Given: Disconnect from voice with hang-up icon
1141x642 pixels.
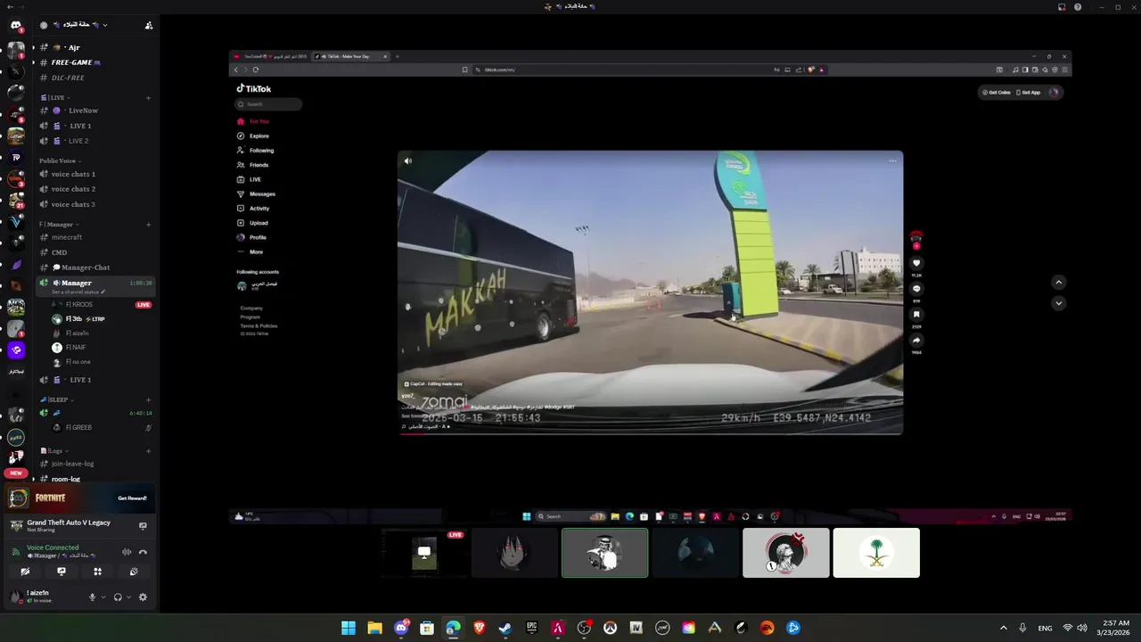Looking at the screenshot, I should (143, 552).
